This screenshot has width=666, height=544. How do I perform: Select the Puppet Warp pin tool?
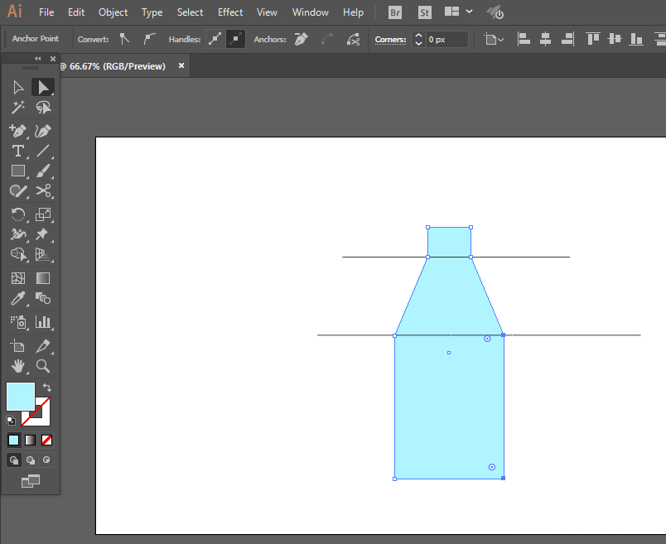tap(43, 234)
